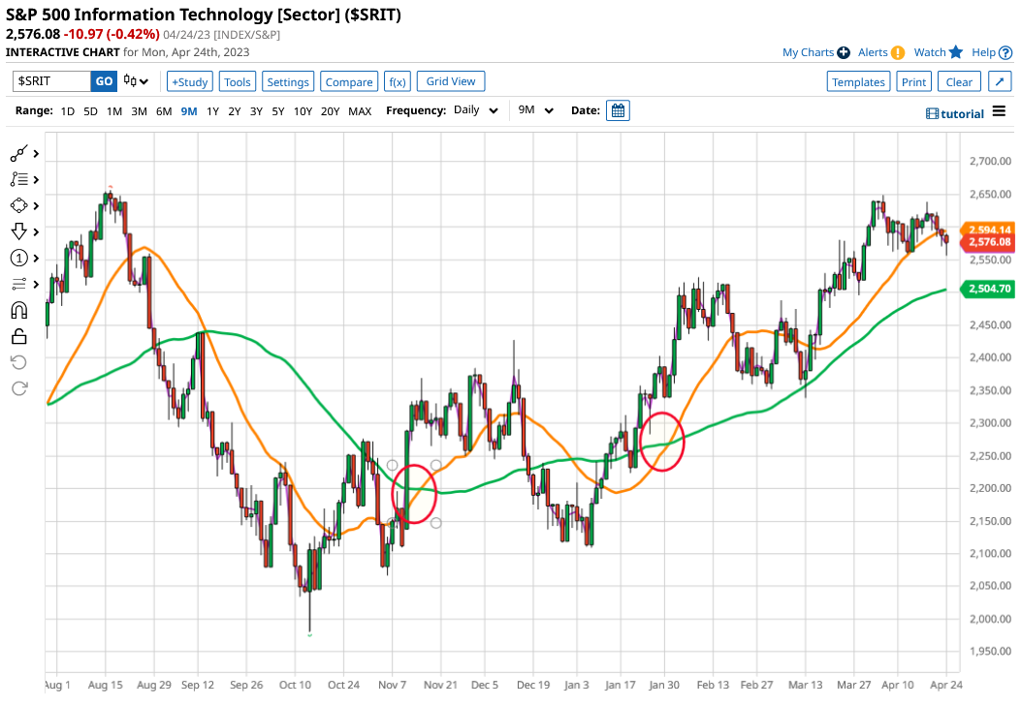
Task: Enable magnet snapping mode
Action: pyautogui.click(x=19, y=310)
